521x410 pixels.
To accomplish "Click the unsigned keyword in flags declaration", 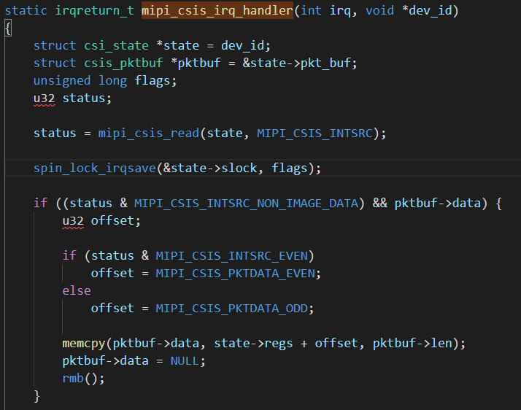I will pyautogui.click(x=62, y=80).
